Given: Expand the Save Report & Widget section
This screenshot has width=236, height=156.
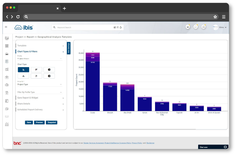Looking at the screenshot, I should 40,98.
